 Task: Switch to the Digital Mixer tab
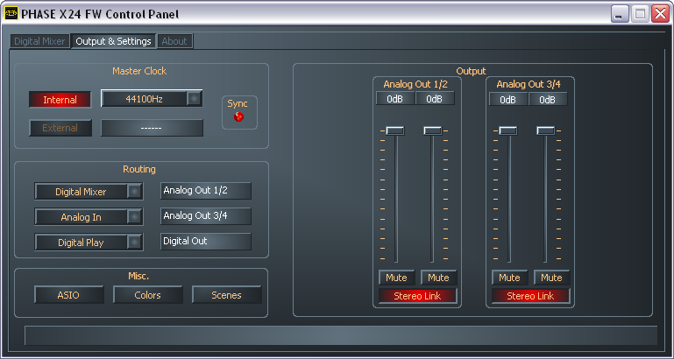(x=39, y=41)
